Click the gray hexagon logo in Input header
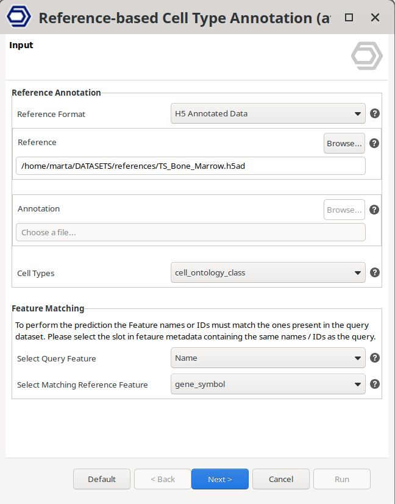 click(x=366, y=56)
